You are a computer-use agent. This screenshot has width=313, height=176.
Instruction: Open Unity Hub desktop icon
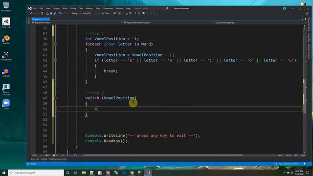point(6,23)
